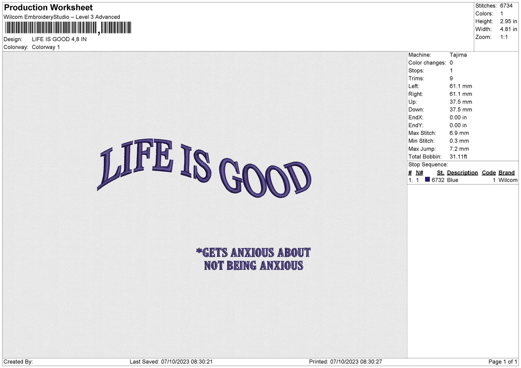Select the Up value 37.5 mm
This screenshot has height=368, width=521.
pos(461,102)
